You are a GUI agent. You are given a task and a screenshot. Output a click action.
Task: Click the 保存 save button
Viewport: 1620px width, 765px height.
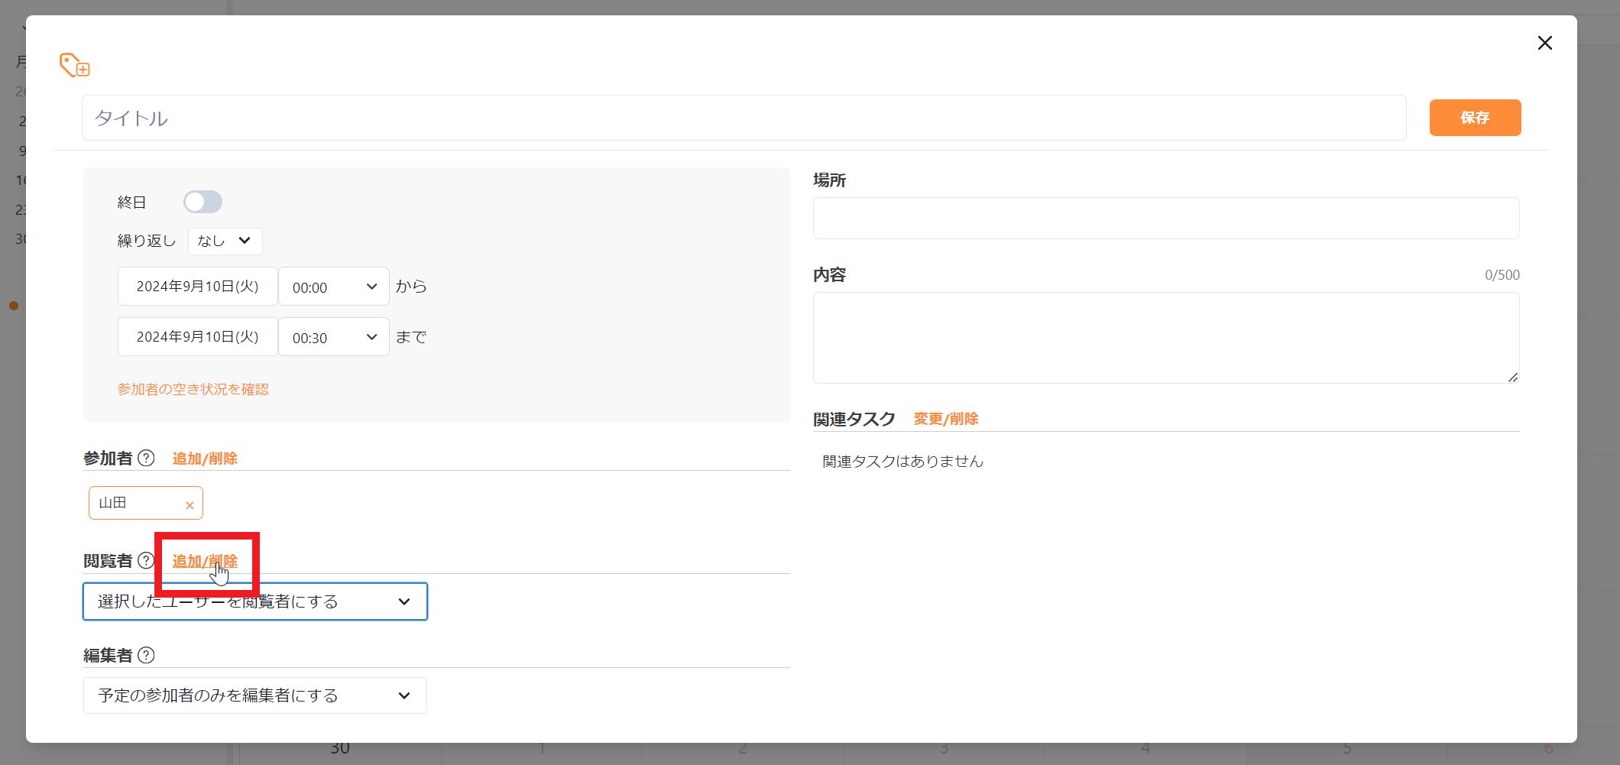(1475, 117)
